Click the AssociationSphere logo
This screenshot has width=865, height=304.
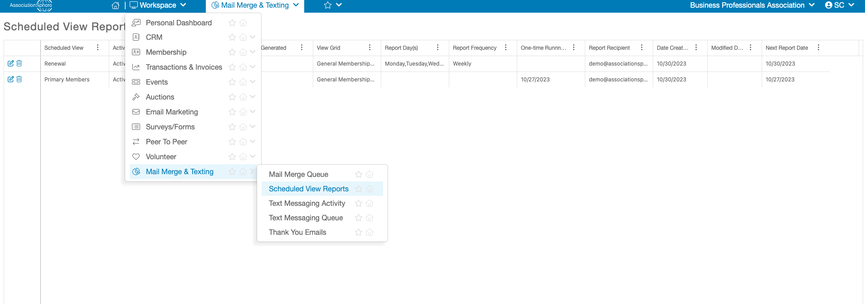[31, 5]
